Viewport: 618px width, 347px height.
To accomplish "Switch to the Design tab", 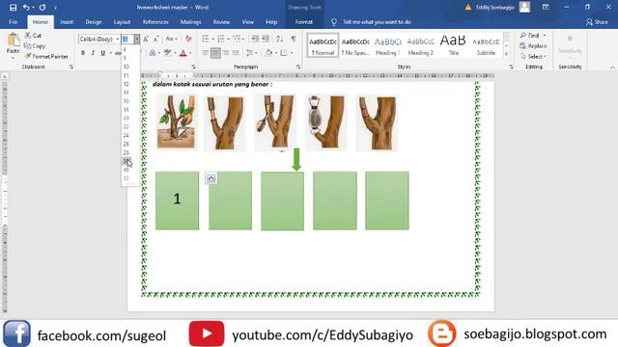I will point(94,22).
